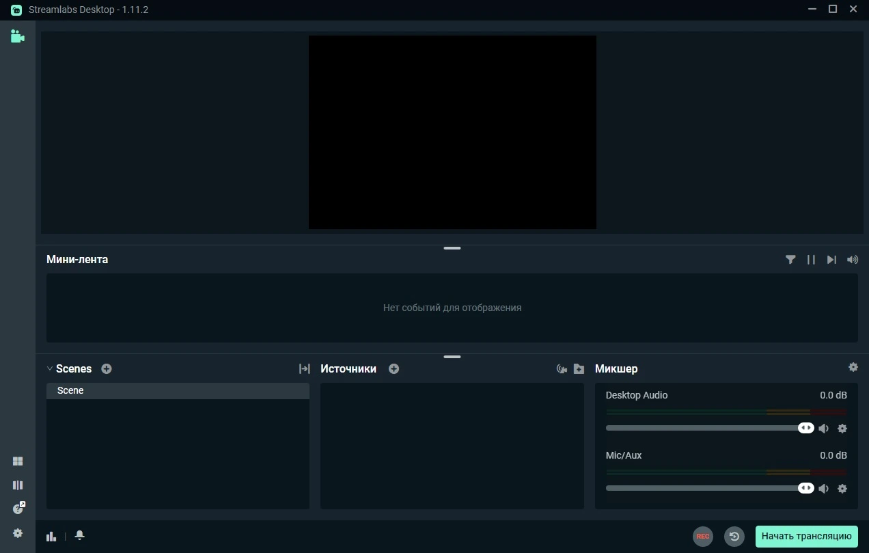869x553 pixels.
Task: Mute the Mic/Aux source
Action: pos(824,489)
